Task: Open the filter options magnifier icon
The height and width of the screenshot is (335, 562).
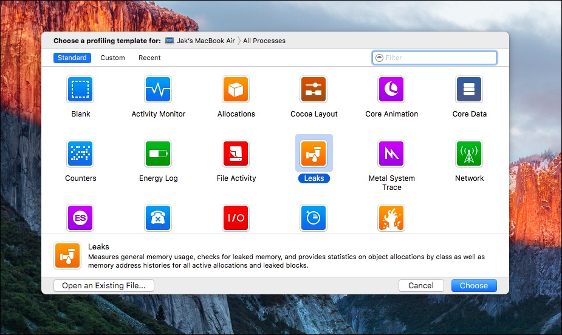Action: pos(379,58)
